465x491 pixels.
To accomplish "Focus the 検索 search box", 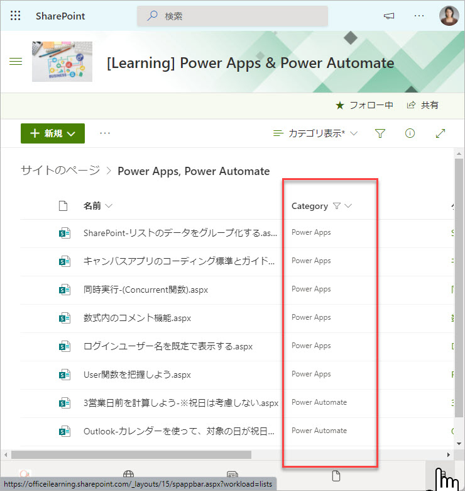I will [232, 16].
